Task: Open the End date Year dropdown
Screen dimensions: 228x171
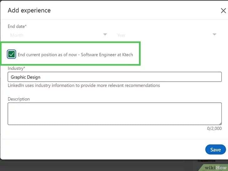Action: pyautogui.click(x=167, y=35)
